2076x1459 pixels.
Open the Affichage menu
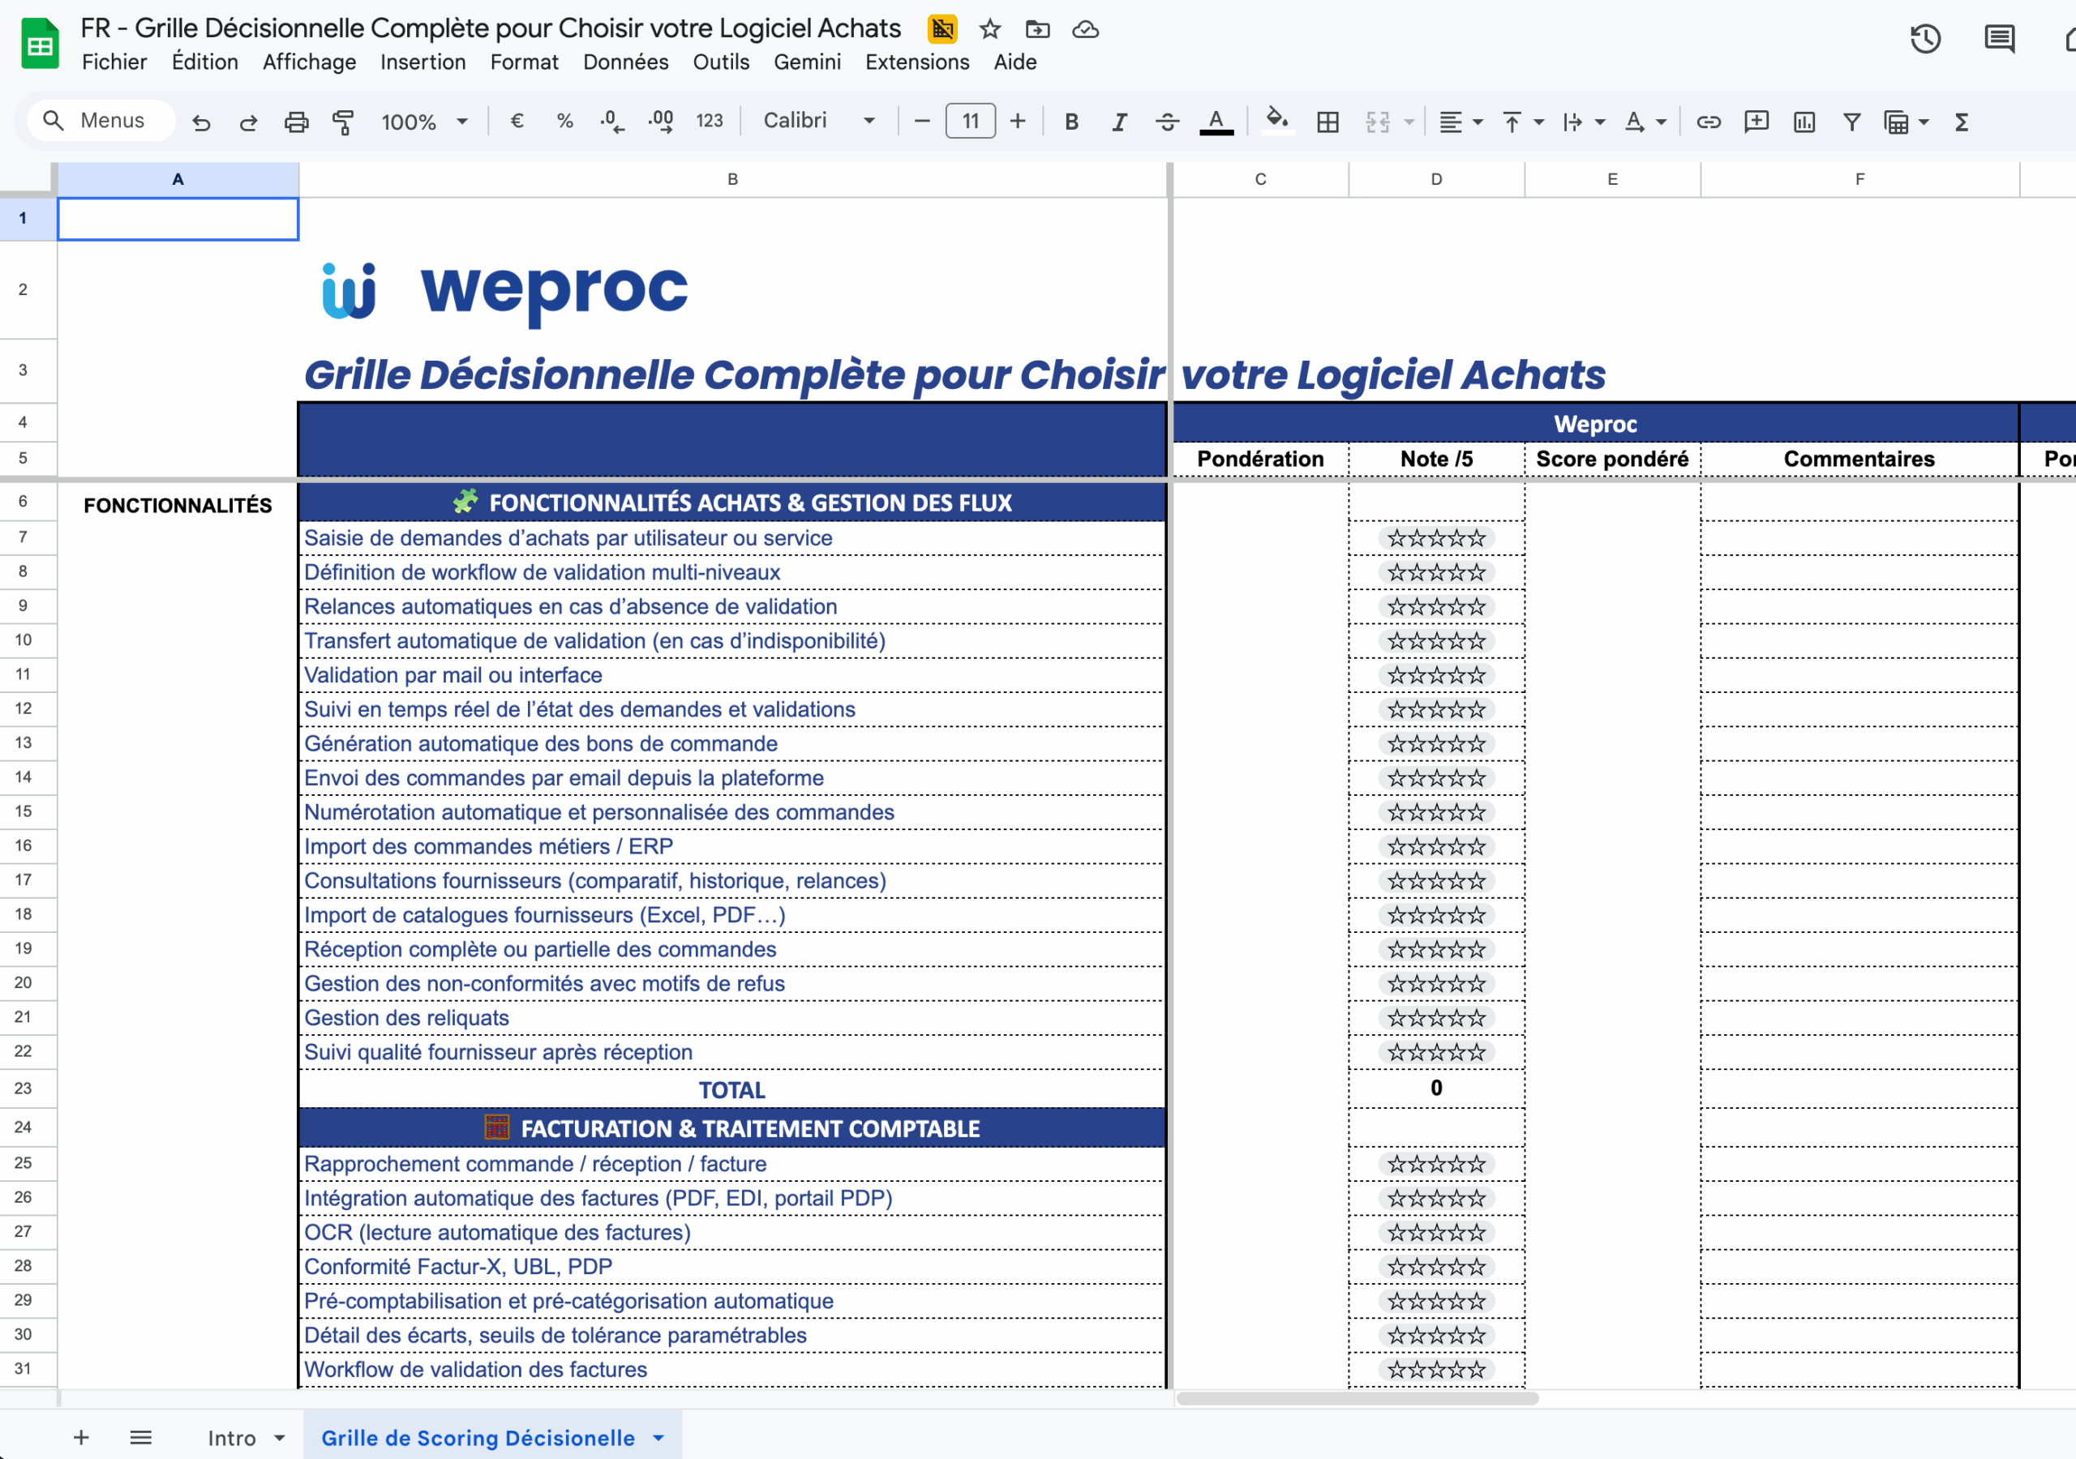(309, 62)
